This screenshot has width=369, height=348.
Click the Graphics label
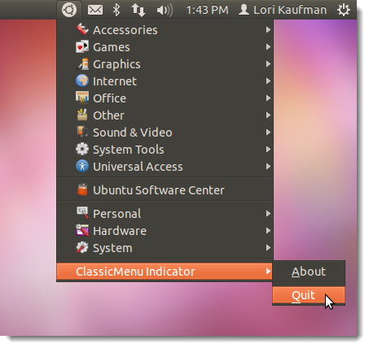(x=116, y=64)
